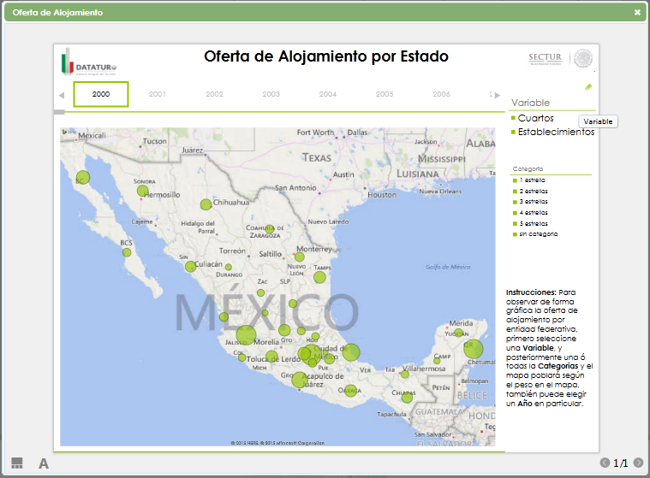Click the DATATUR logo
This screenshot has height=478, width=650.
[89, 63]
